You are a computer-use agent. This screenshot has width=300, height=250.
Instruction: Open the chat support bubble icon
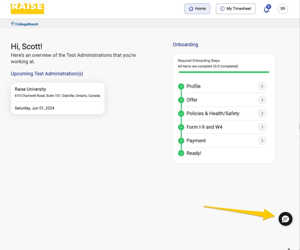285,219
